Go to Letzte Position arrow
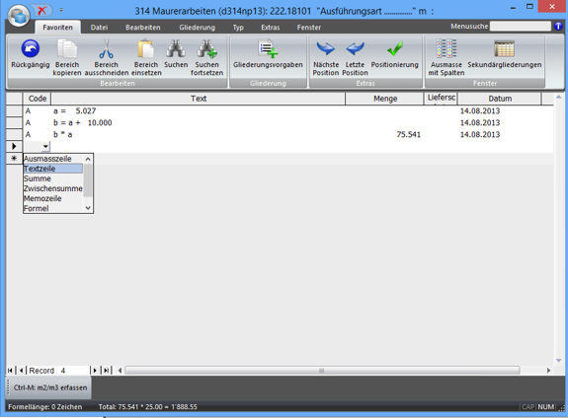Screen dimensions: 568x418 coord(355,49)
